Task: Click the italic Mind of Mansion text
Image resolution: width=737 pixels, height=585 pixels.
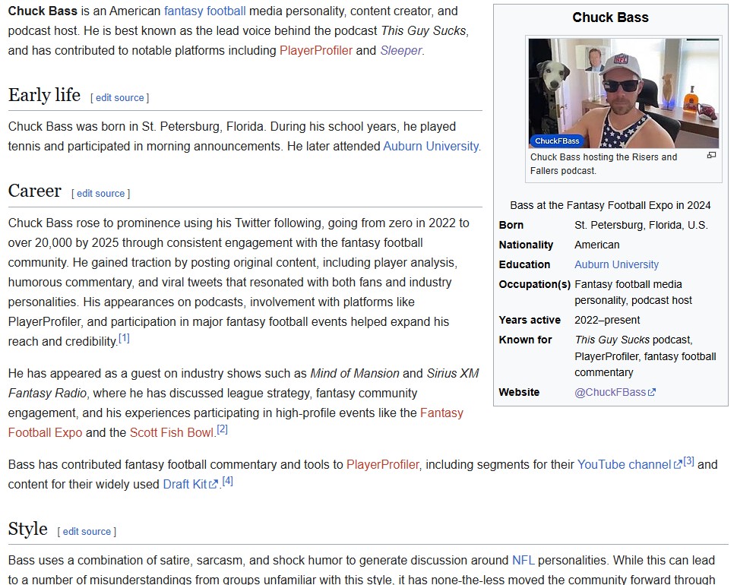Action: (354, 373)
